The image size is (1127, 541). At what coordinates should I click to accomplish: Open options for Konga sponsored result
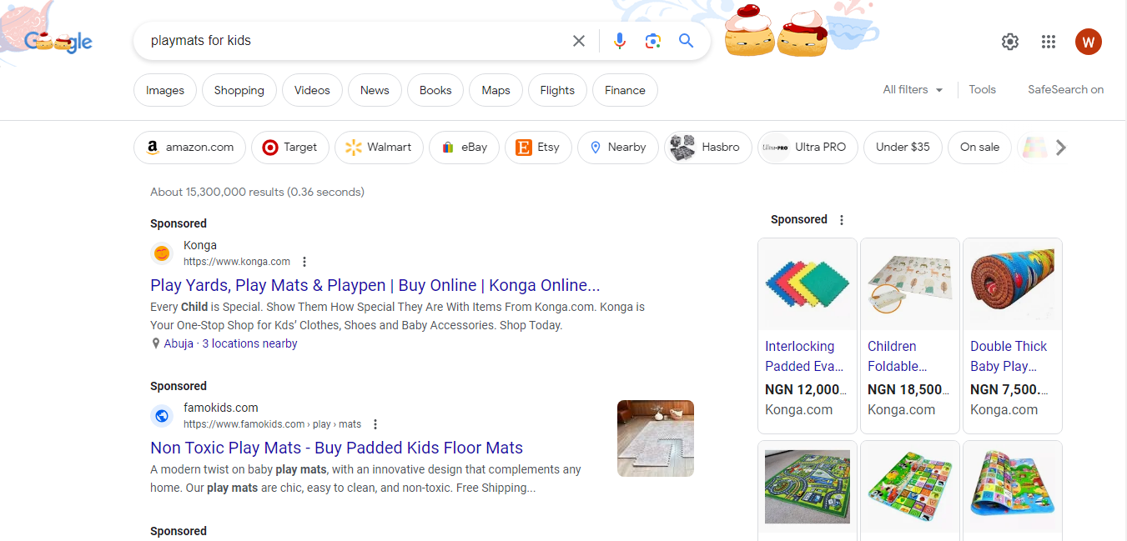304,262
